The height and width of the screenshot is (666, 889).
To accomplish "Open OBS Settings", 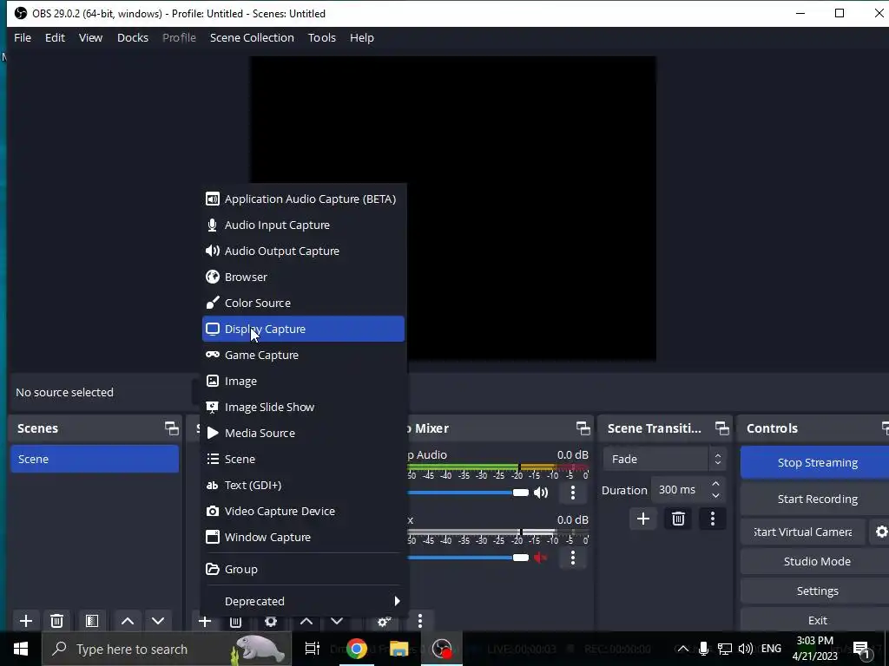I will 816,591.
